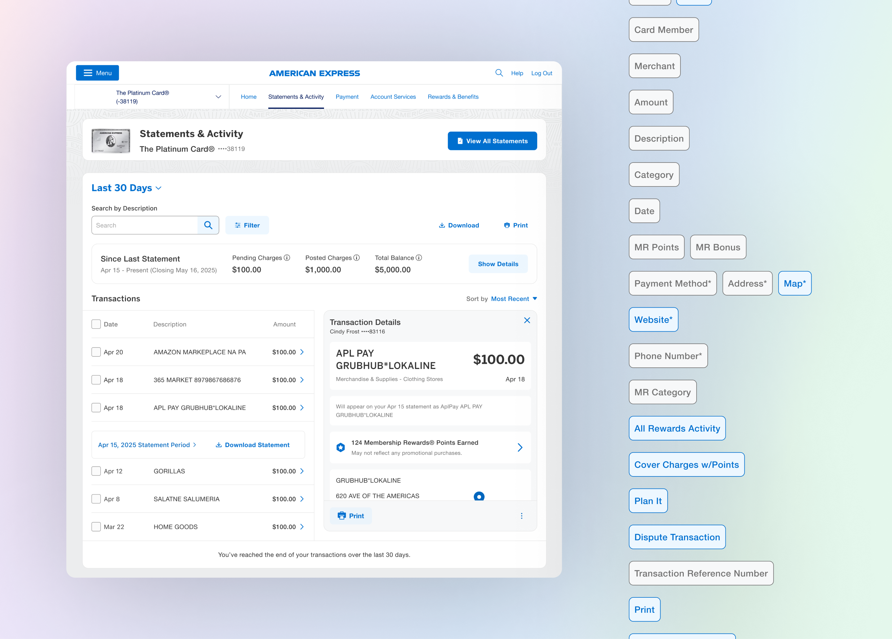
Task: Click the Log Out link
Action: tap(541, 73)
